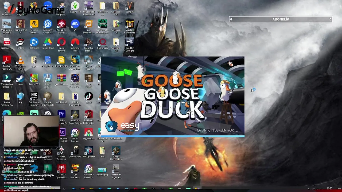Viewport: 342px width, 192px height.
Task: Open Plague Inc Evolved shortcut
Action: pyautogui.click(x=61, y=26)
